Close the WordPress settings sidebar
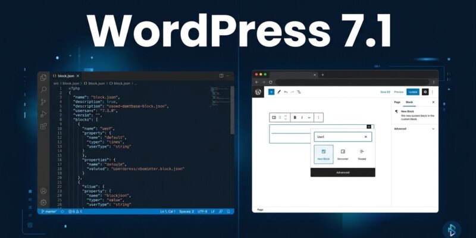The width and height of the screenshot is (476, 238). [433, 102]
